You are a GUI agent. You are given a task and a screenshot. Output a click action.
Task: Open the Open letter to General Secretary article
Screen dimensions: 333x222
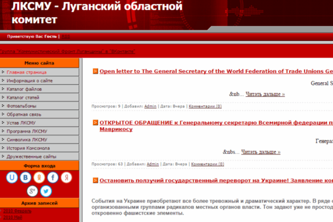click(216, 71)
